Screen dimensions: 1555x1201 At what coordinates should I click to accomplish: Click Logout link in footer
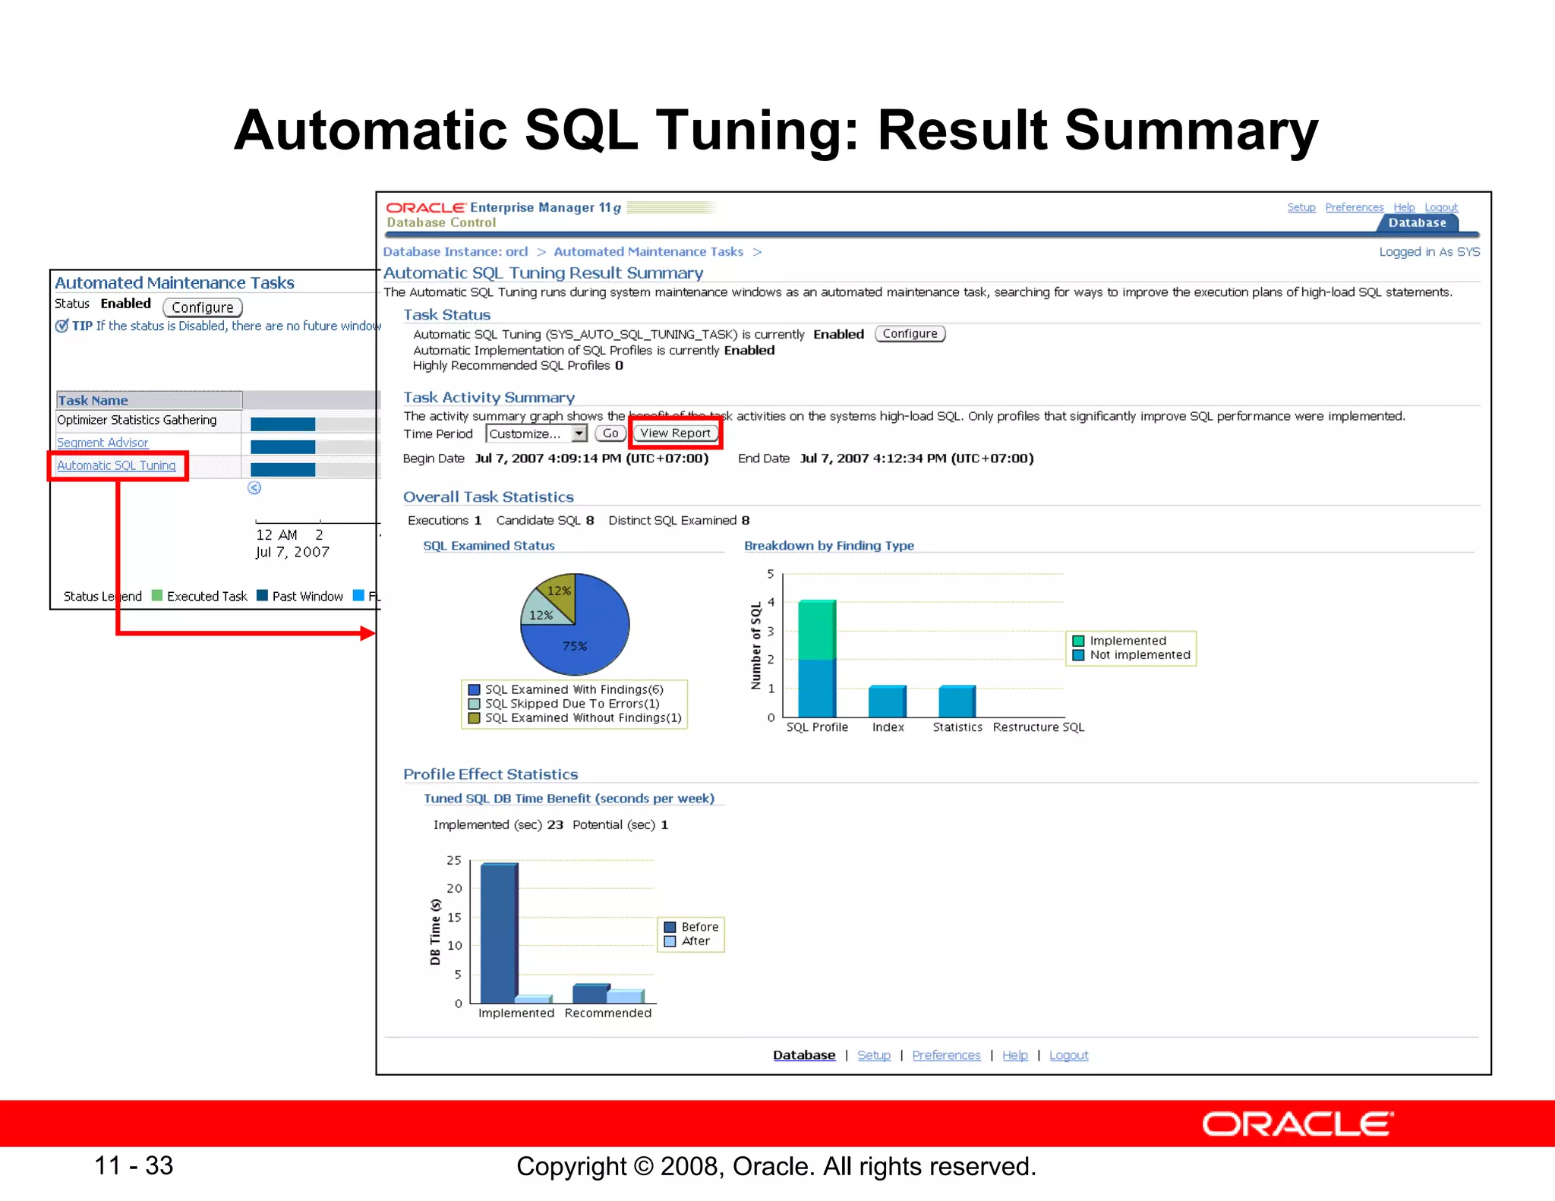pyautogui.click(x=1068, y=1055)
